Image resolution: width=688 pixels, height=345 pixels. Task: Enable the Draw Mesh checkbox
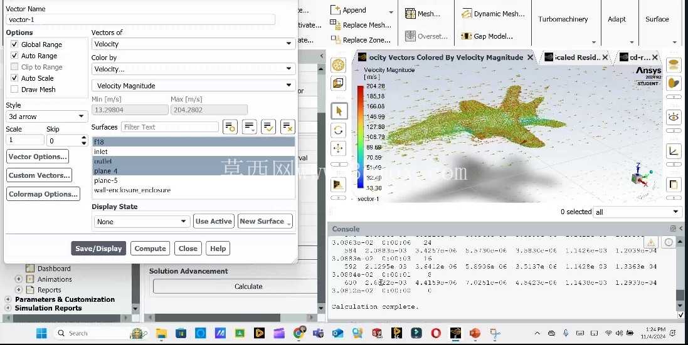pos(14,90)
